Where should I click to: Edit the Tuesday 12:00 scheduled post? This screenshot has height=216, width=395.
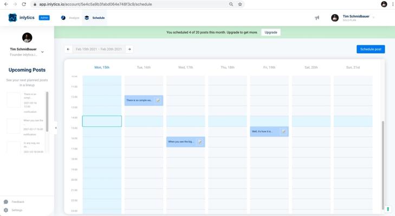(x=158, y=100)
